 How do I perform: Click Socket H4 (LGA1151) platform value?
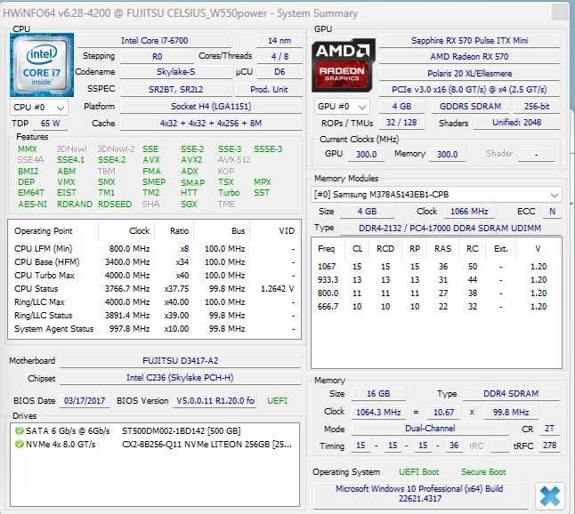[x=211, y=107]
